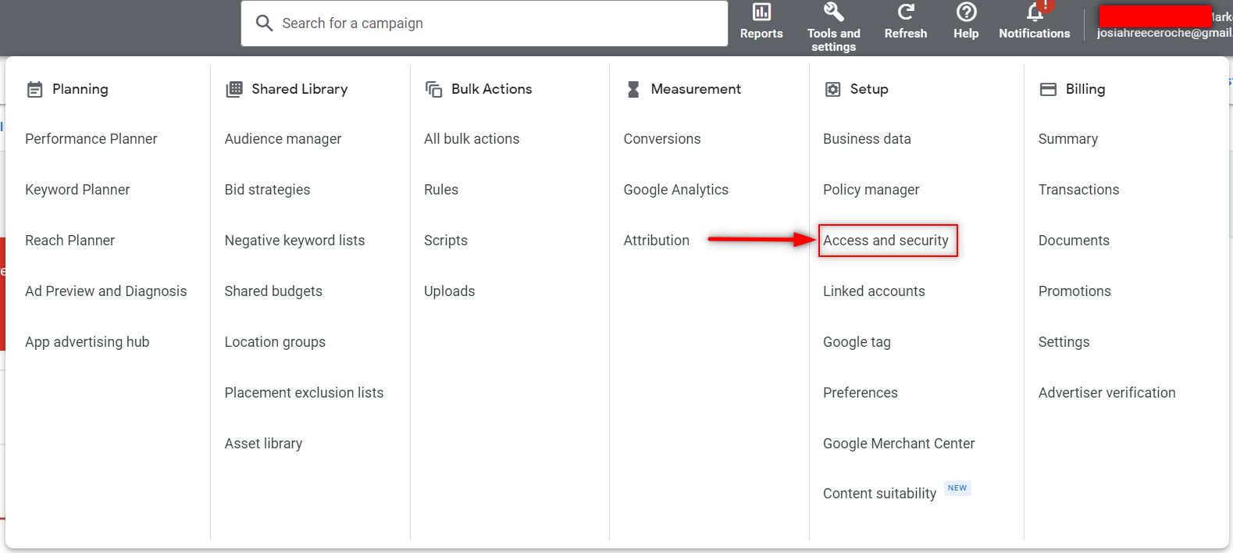Click the Bulk Actions copy icon
The height and width of the screenshot is (553, 1233).
(x=433, y=89)
